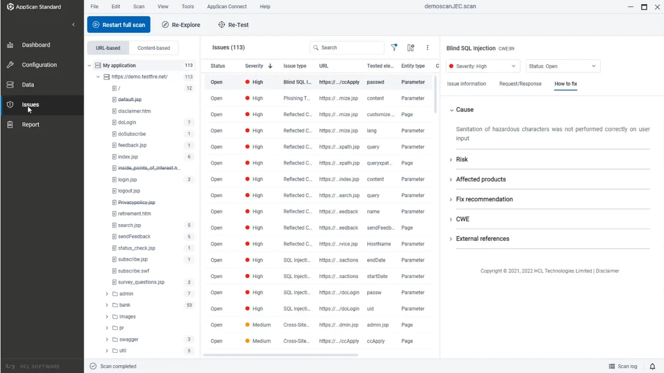Collapse the left sidebar with the chevron

73,24
